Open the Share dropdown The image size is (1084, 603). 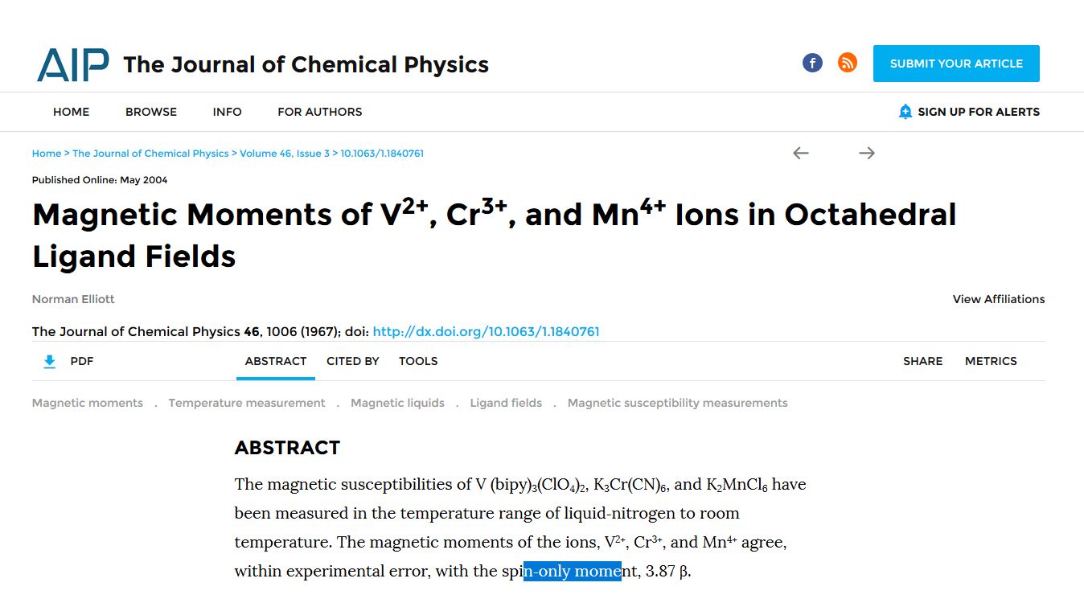(922, 361)
